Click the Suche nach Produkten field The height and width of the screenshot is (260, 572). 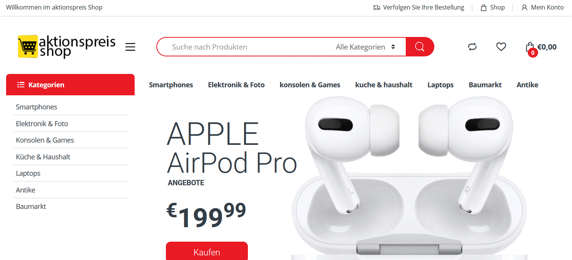[x=244, y=47]
